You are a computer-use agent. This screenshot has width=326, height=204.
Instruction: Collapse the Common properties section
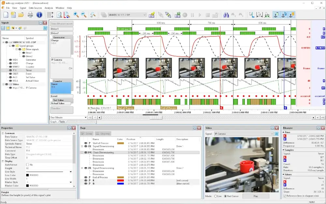[3, 133]
